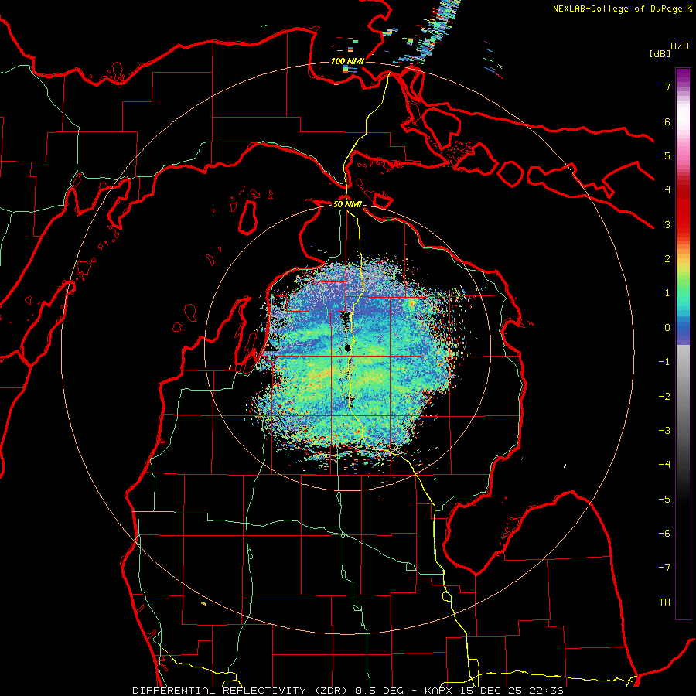Click legend value 7 at top
The height and width of the screenshot is (696, 696).
667,87
